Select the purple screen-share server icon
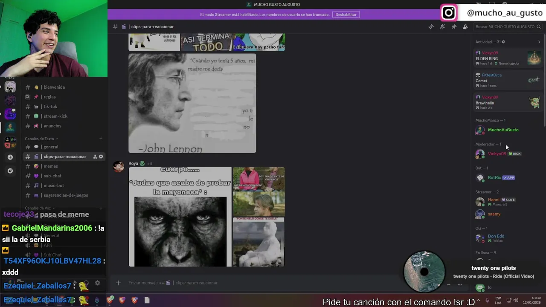The height and width of the screenshot is (307, 546). point(10,114)
